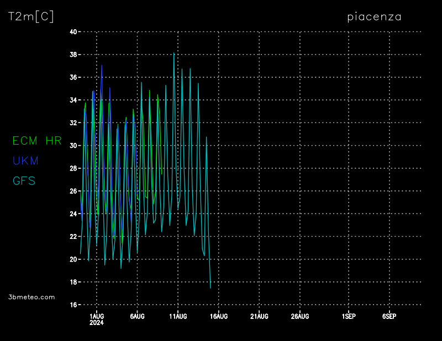Click the ECM HR legend label
The image size is (442, 341).
coord(37,141)
